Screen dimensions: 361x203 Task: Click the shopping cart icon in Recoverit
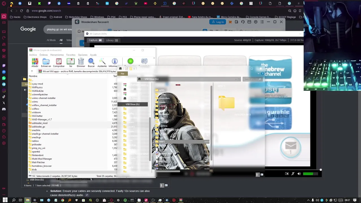(x=230, y=22)
